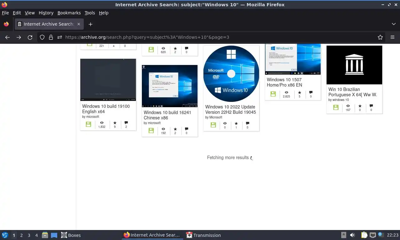Open the Edit menu
400x240 pixels.
17,13
